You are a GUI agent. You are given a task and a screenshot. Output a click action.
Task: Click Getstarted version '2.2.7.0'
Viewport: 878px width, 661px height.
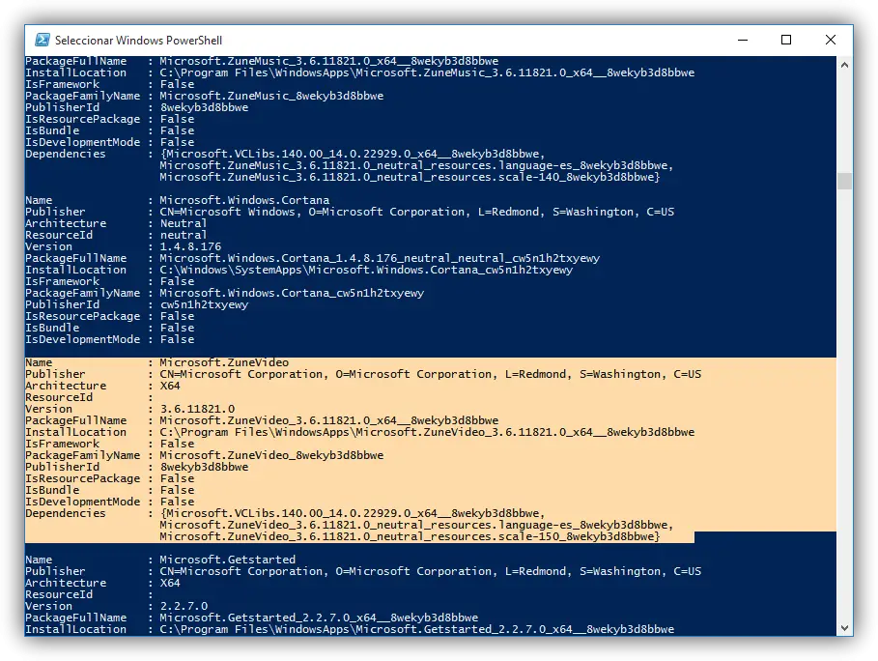[x=184, y=606]
